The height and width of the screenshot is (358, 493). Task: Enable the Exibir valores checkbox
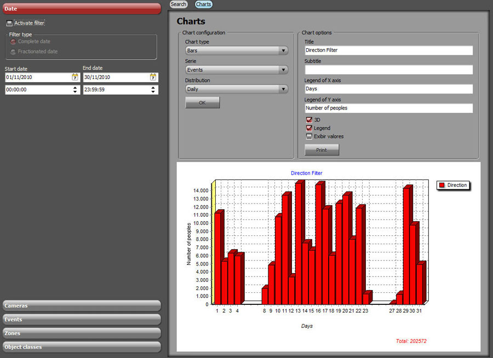309,136
